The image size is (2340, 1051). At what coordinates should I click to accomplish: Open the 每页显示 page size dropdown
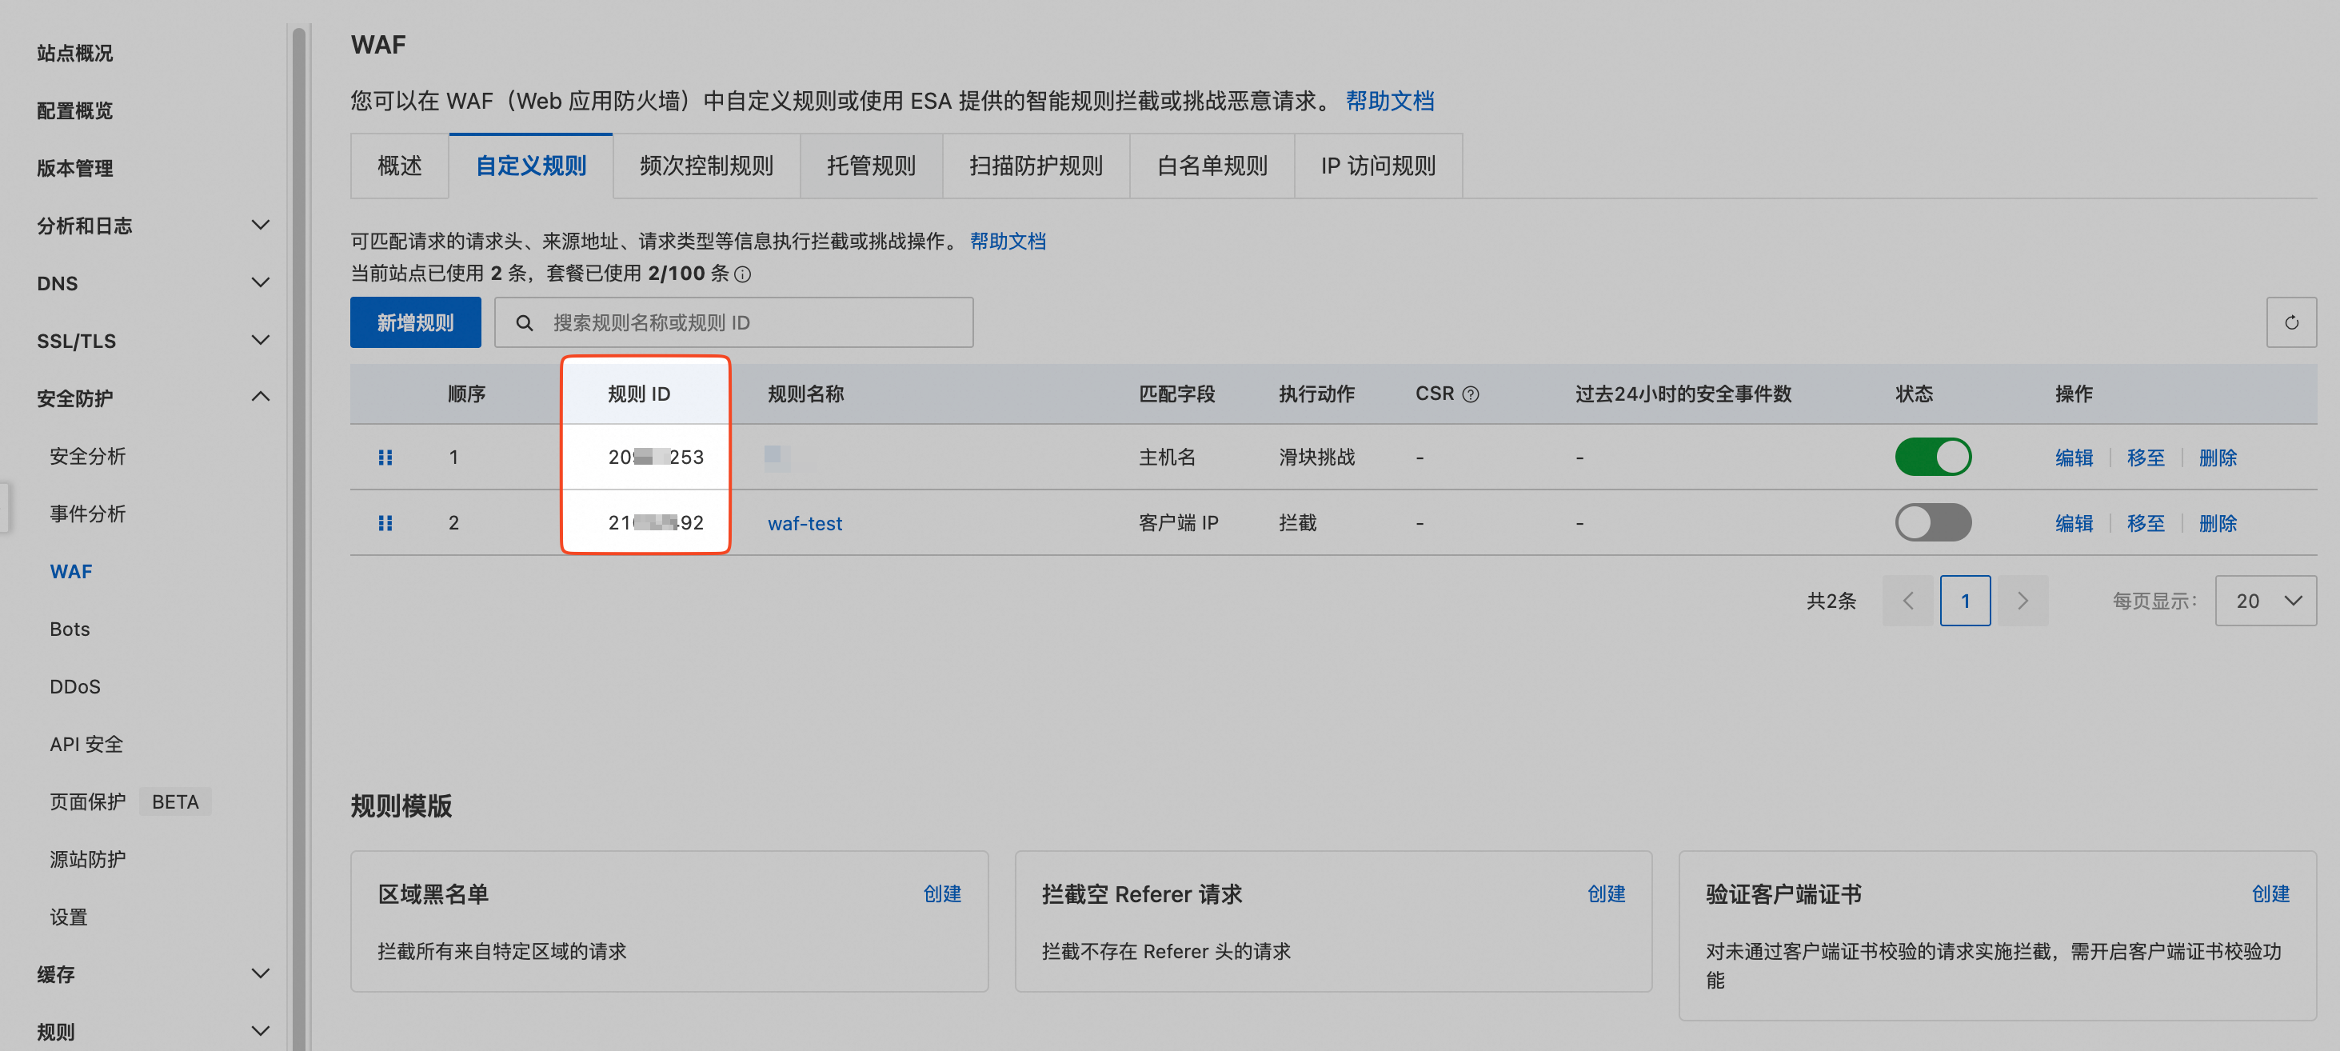point(2265,601)
